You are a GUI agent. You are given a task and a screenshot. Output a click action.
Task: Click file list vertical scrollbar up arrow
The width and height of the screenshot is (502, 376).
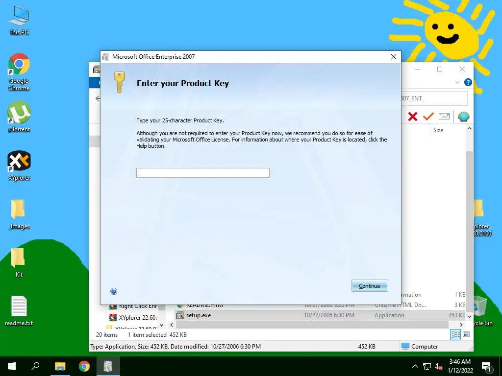tap(469, 129)
